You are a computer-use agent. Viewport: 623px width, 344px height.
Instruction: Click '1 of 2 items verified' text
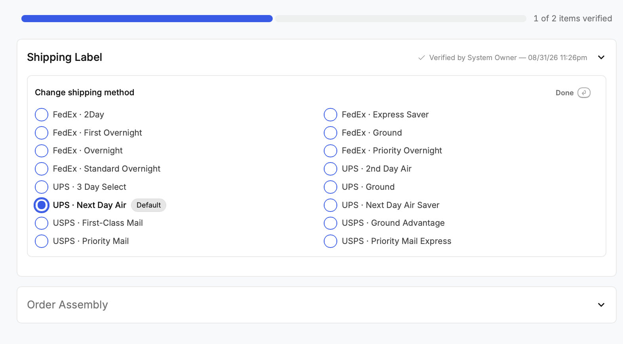click(x=573, y=19)
